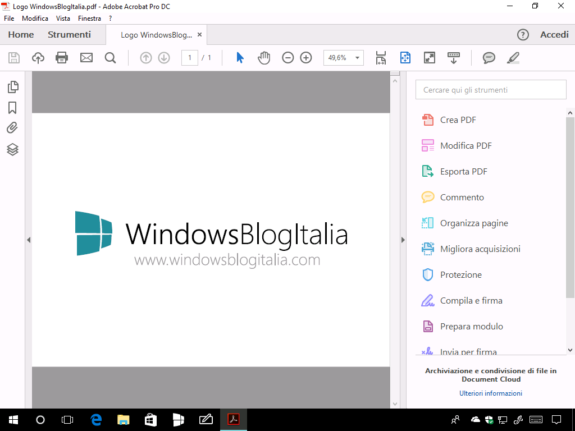The height and width of the screenshot is (431, 575).
Task: Open the Find text magnifier
Action: [x=110, y=58]
